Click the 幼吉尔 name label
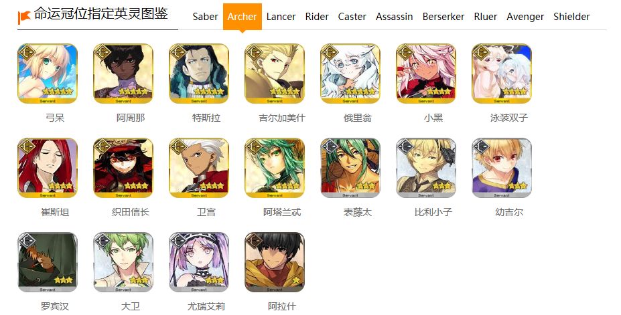The height and width of the screenshot is (315, 621). (509, 212)
